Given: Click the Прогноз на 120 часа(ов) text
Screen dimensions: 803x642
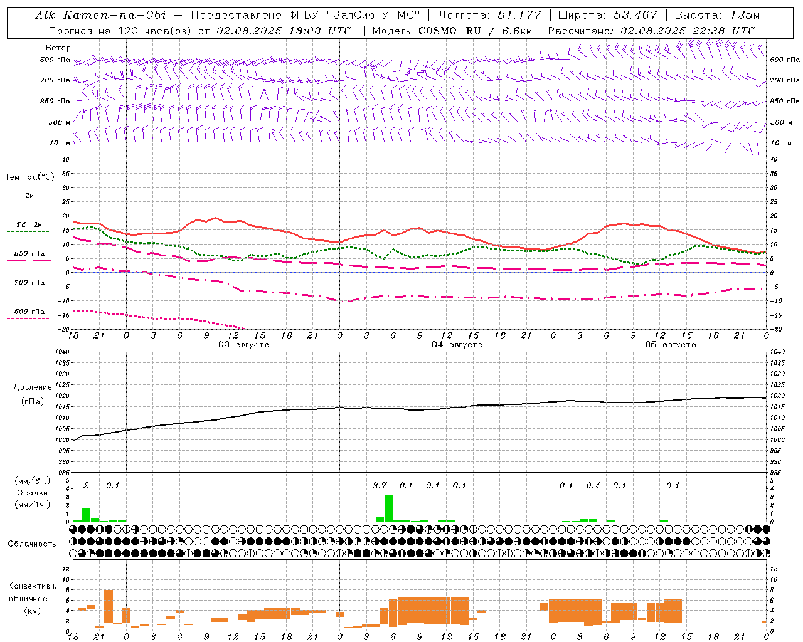Looking at the screenshot, I should 120,31.
